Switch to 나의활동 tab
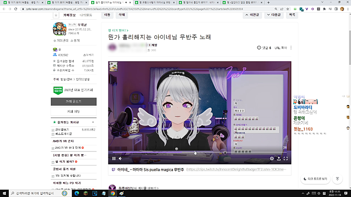351x197 pixels. (x=86, y=15)
